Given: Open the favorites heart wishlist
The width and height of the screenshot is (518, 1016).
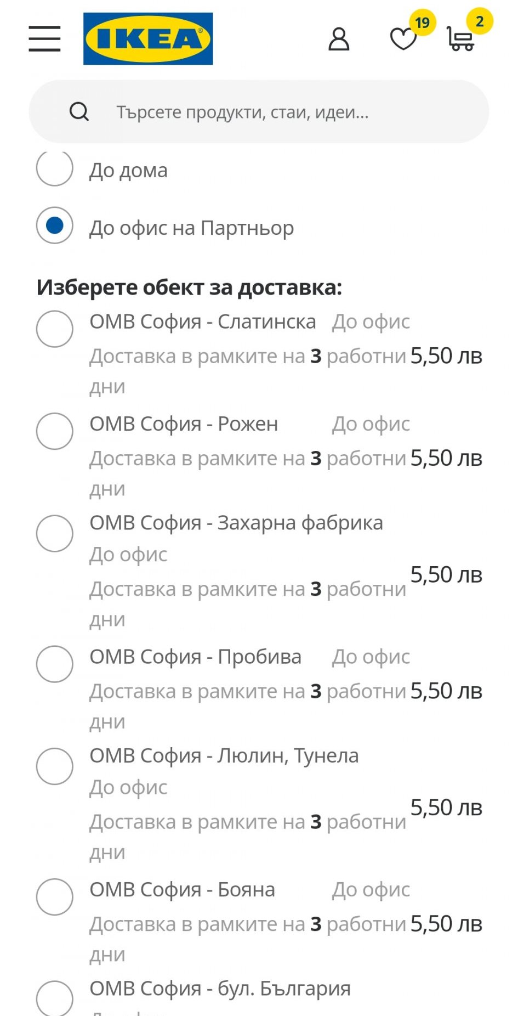Looking at the screenshot, I should click(403, 39).
